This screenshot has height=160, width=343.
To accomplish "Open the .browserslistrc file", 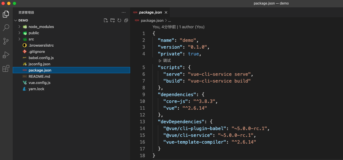I will click(71, 45).
